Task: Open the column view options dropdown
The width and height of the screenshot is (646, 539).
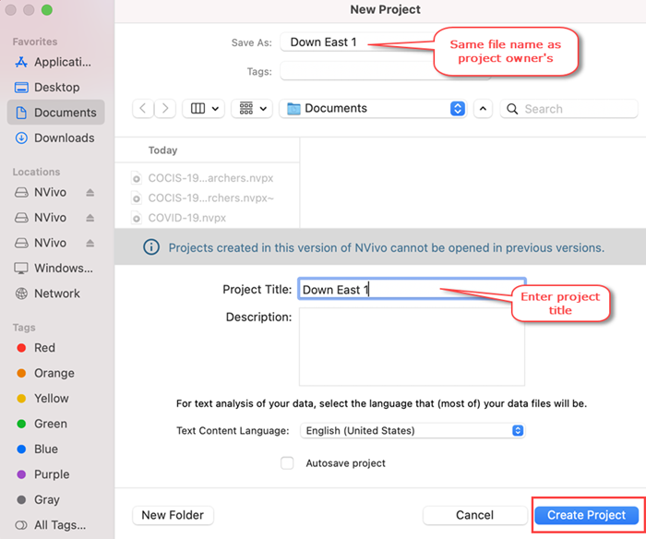Action: click(x=204, y=109)
